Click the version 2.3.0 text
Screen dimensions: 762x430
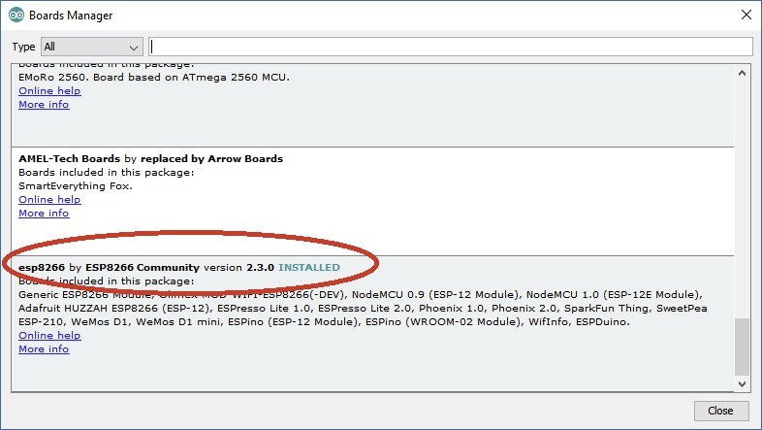tap(260, 268)
